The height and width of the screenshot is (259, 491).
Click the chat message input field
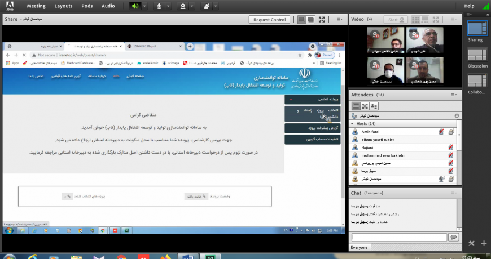[x=399, y=238]
